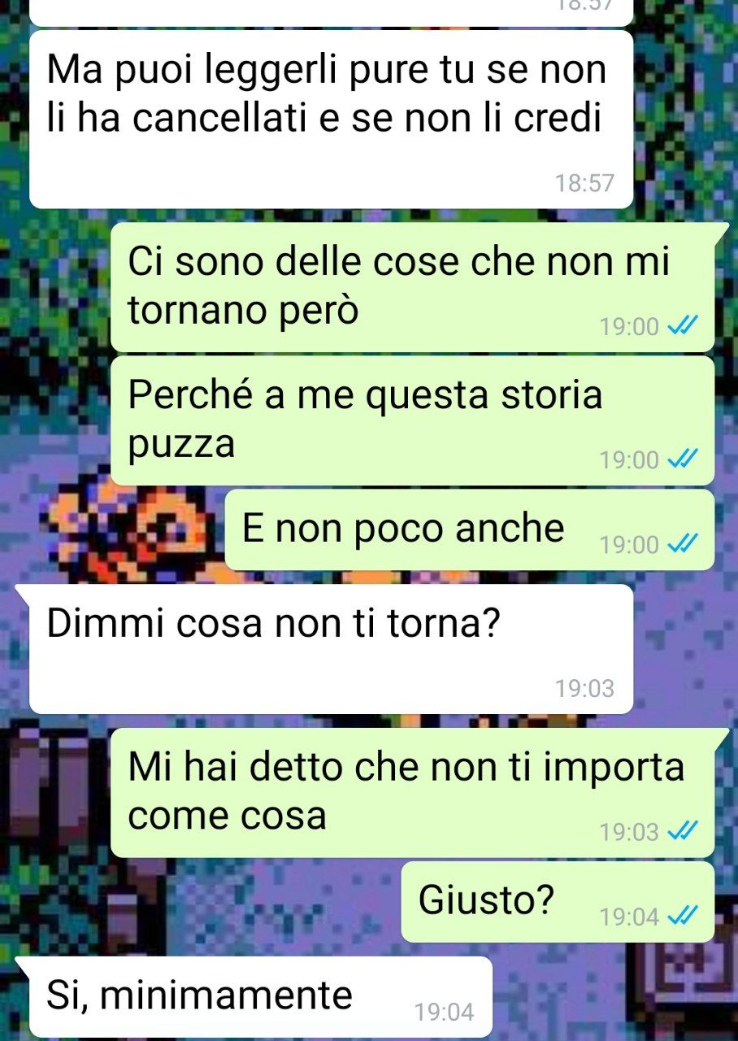Tap blue ticks next to 'E non poco anche'
The image size is (738, 1041).
click(x=681, y=545)
